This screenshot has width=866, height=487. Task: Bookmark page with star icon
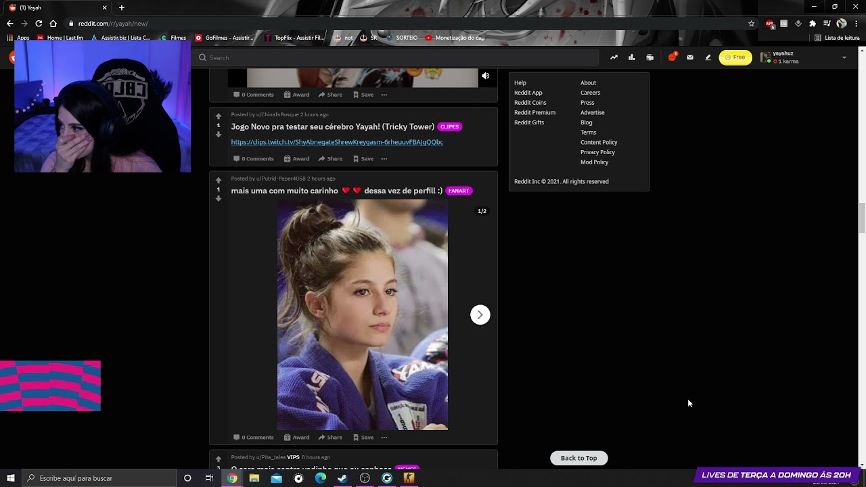pos(751,24)
